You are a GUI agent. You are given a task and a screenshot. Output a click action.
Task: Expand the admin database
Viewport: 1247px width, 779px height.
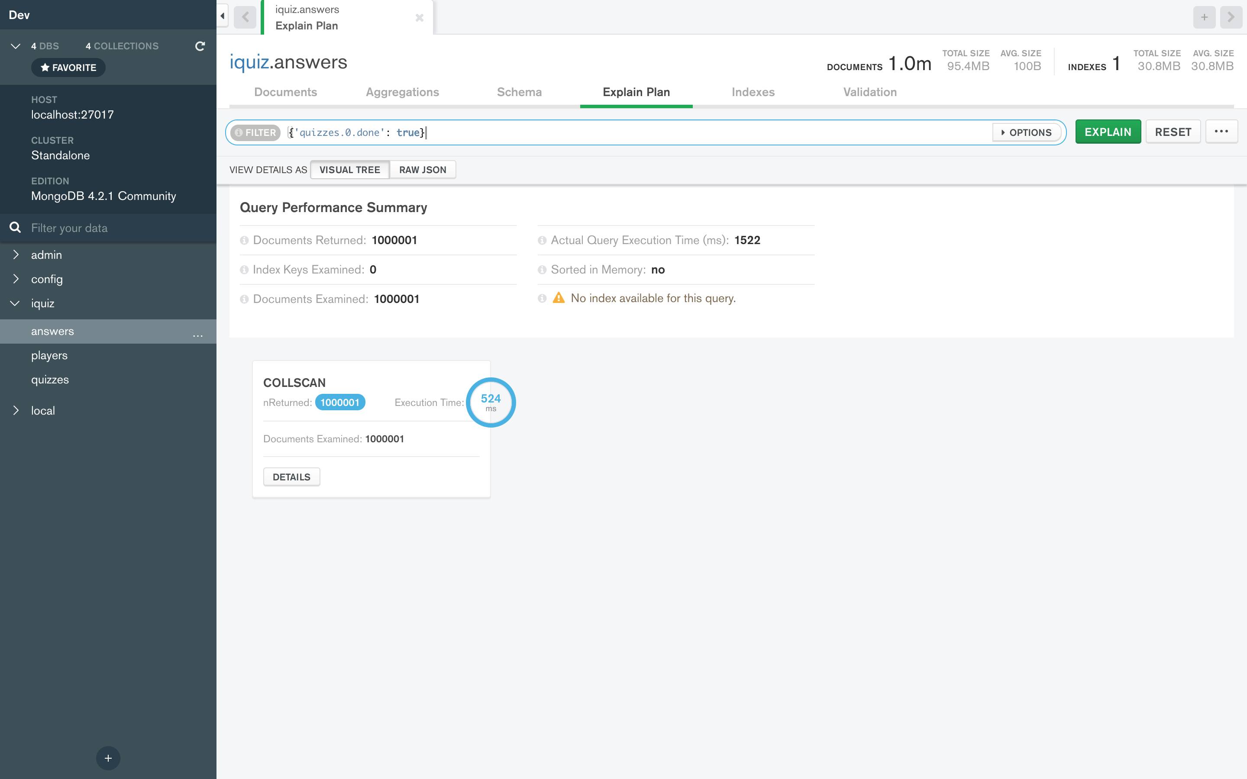pos(16,254)
